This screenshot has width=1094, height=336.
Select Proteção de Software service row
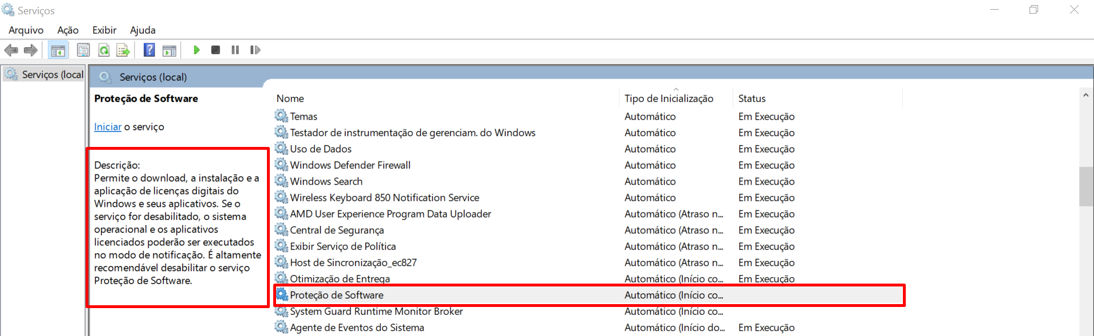coord(589,295)
